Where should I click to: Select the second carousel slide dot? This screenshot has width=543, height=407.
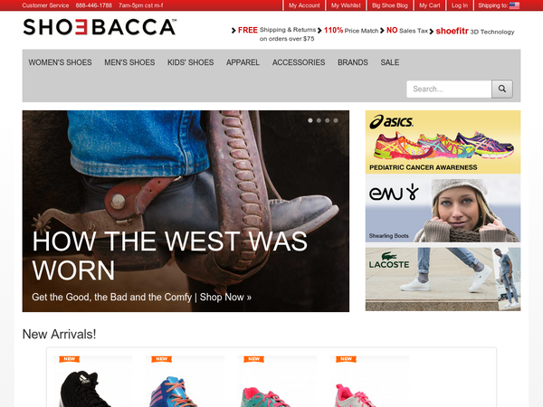click(x=319, y=120)
